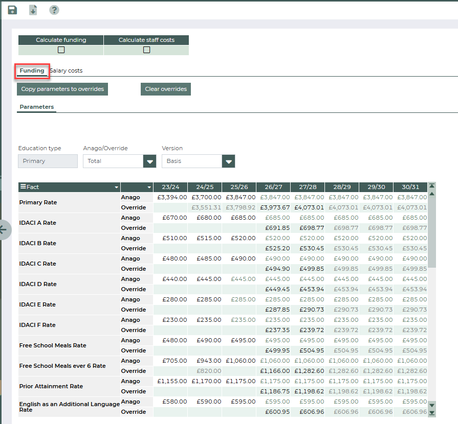Open the Fact column header dropdown
Screen dimensions: 458x424
[x=117, y=187]
